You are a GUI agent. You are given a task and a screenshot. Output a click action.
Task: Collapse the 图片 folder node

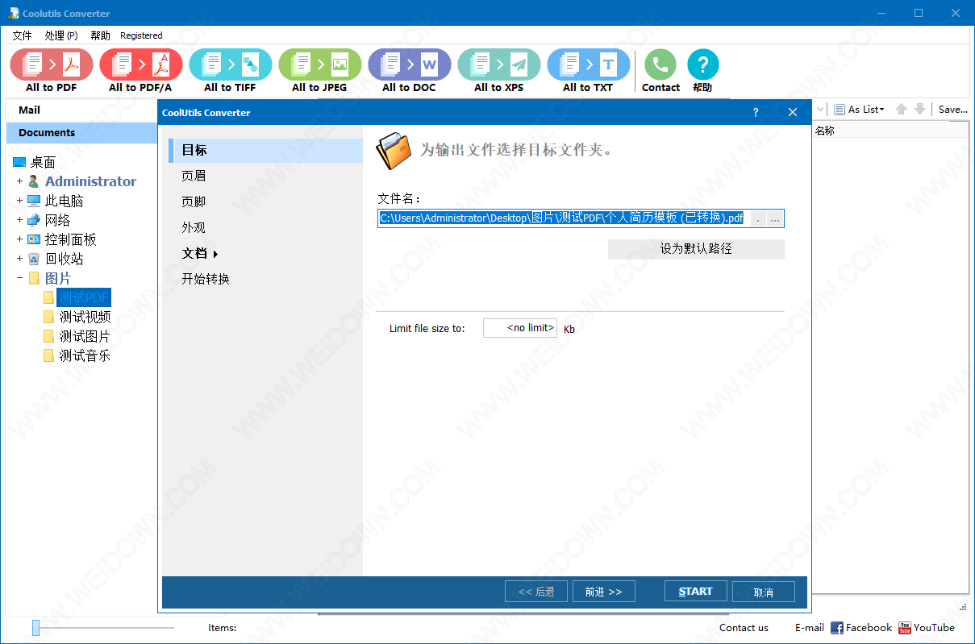coord(19,278)
